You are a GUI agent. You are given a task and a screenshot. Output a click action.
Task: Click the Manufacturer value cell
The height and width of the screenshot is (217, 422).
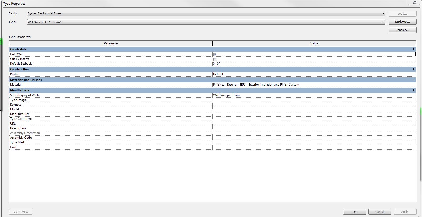tap(314, 114)
